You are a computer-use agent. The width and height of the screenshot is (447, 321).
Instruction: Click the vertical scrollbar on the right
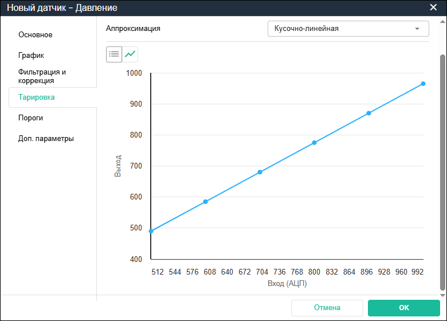(442, 172)
